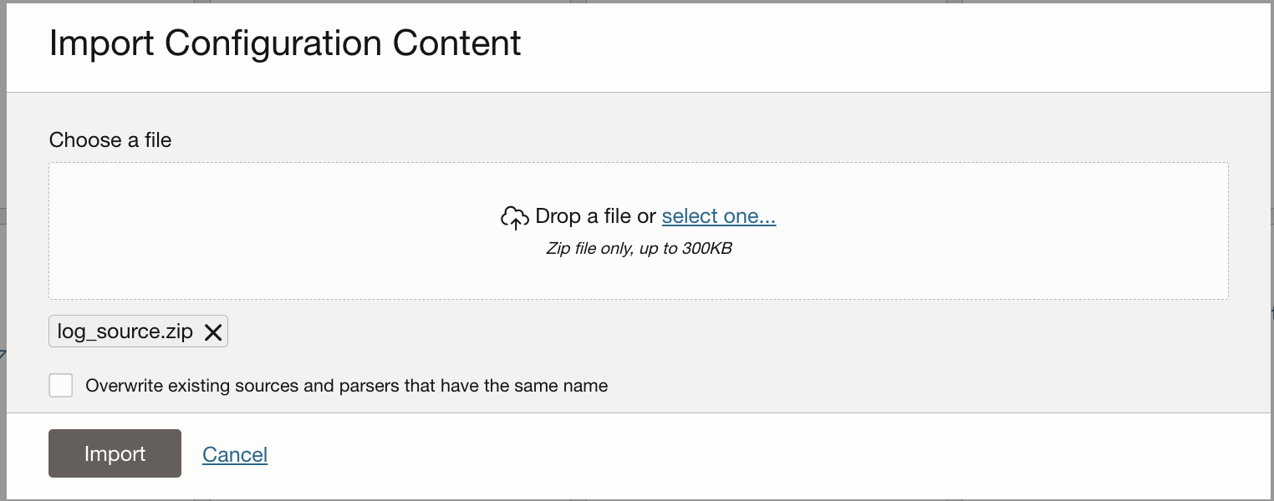Click the 'Choose a file' field label
Screen dimensions: 1274x501
pos(110,140)
